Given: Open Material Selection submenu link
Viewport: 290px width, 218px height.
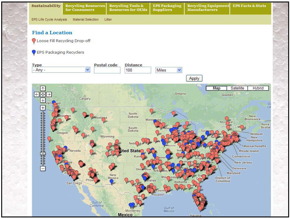Looking at the screenshot, I should (86, 19).
